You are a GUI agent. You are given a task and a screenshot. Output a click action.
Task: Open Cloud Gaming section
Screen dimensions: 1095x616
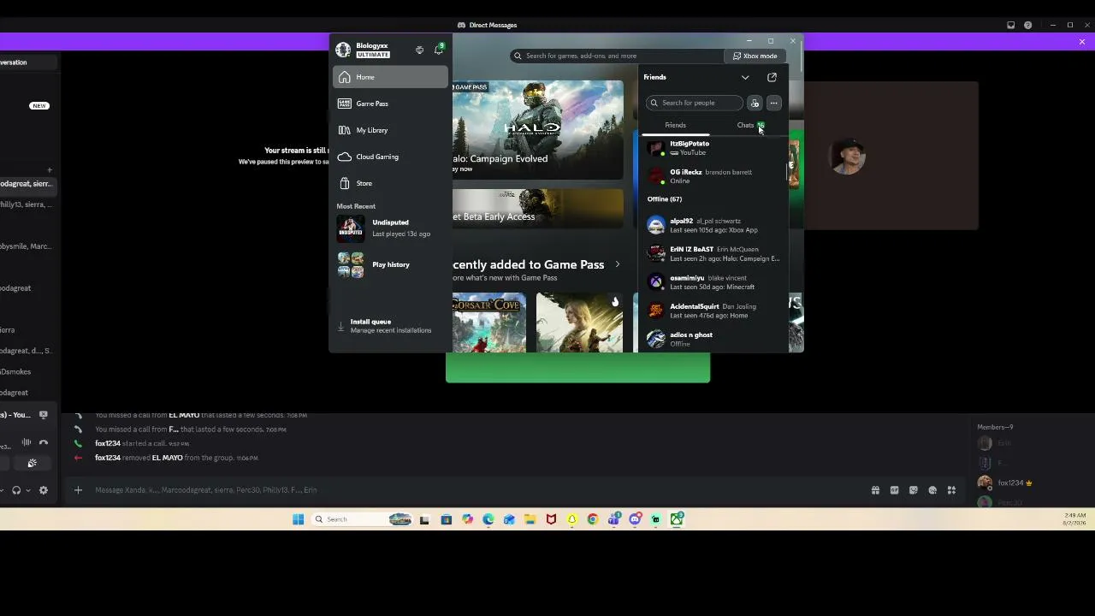(390, 157)
